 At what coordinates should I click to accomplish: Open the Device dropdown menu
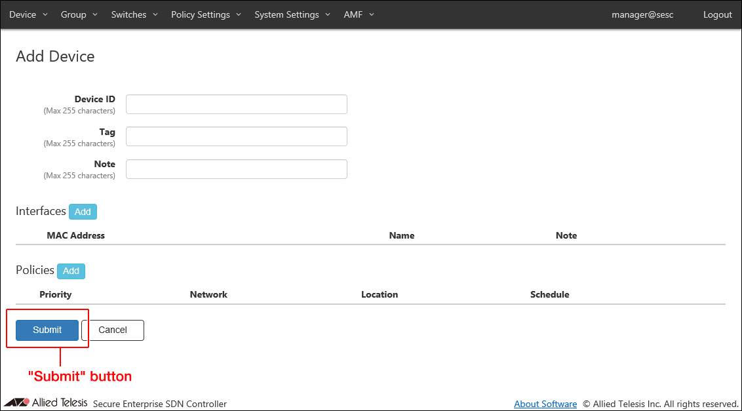tap(28, 14)
